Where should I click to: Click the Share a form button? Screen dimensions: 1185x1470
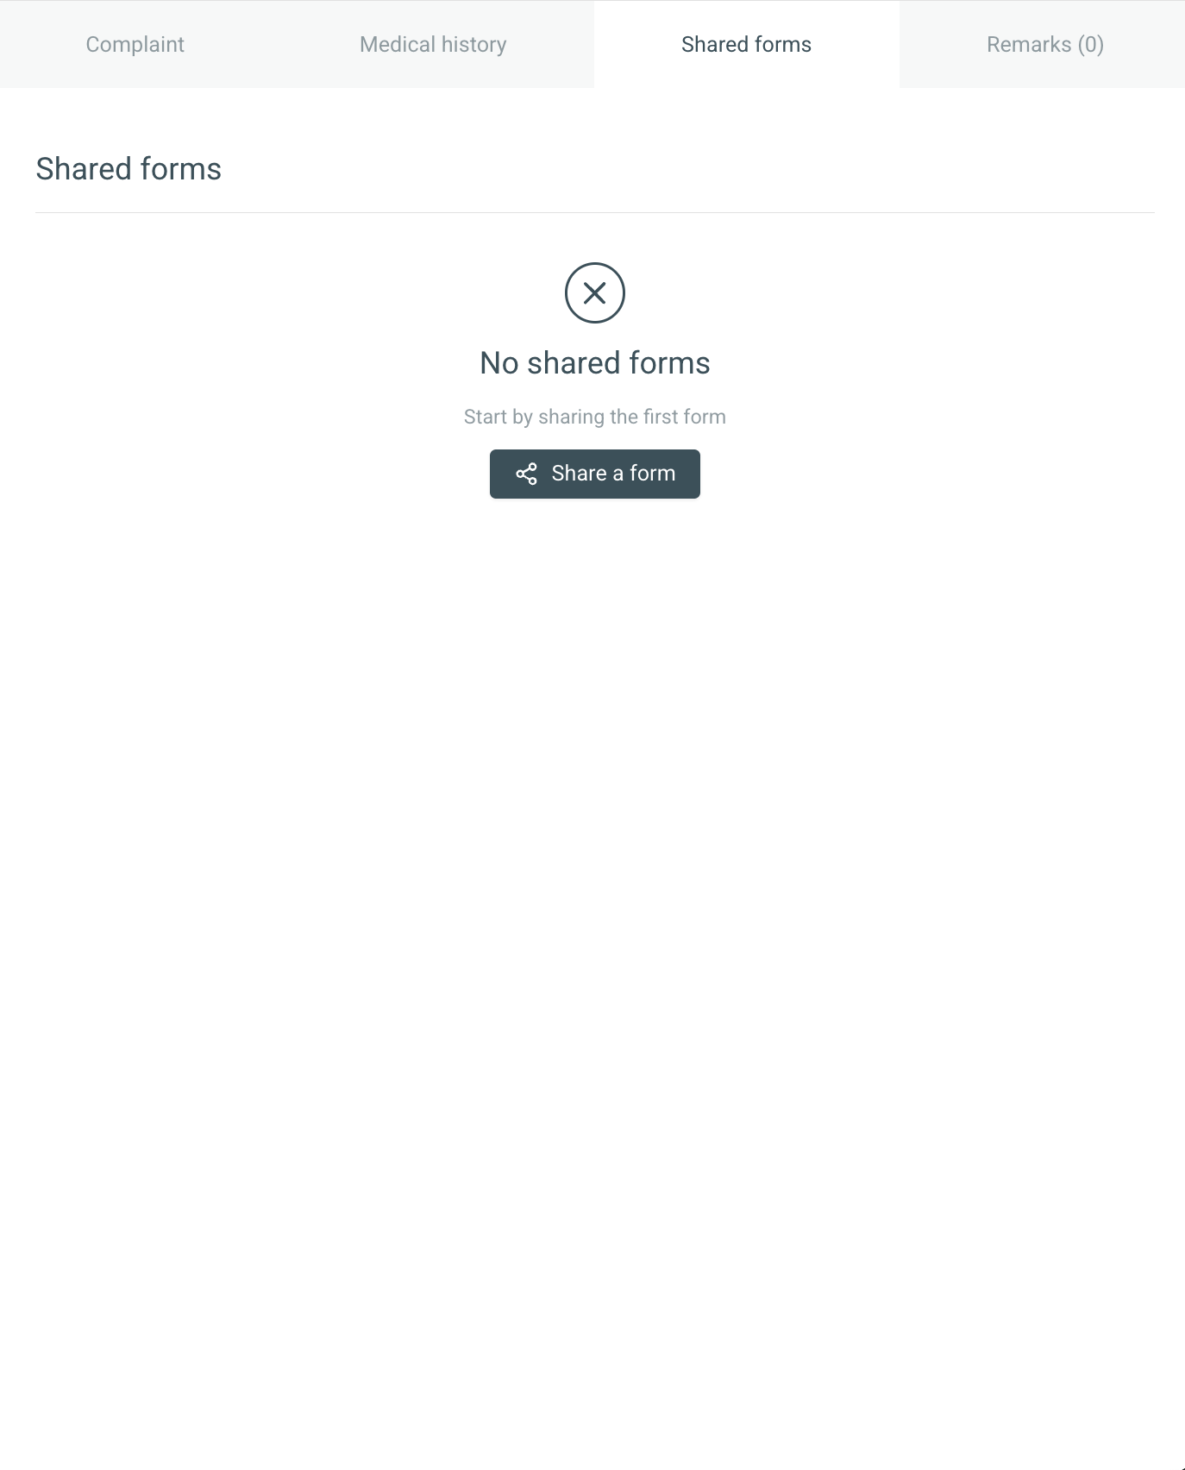click(x=595, y=474)
